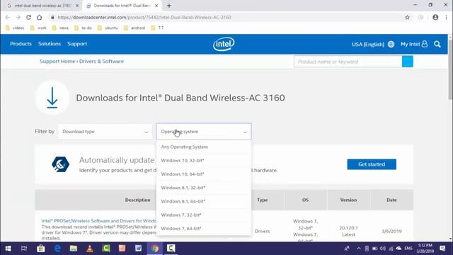Click the Get started button

point(372,164)
